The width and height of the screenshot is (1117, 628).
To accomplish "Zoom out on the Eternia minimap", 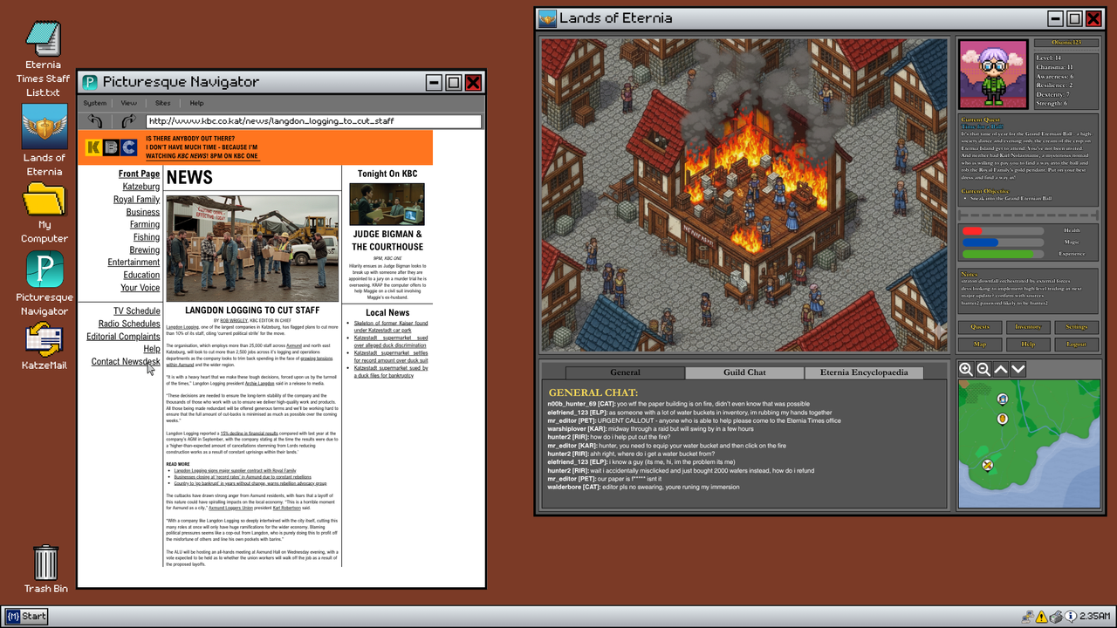I will (983, 369).
